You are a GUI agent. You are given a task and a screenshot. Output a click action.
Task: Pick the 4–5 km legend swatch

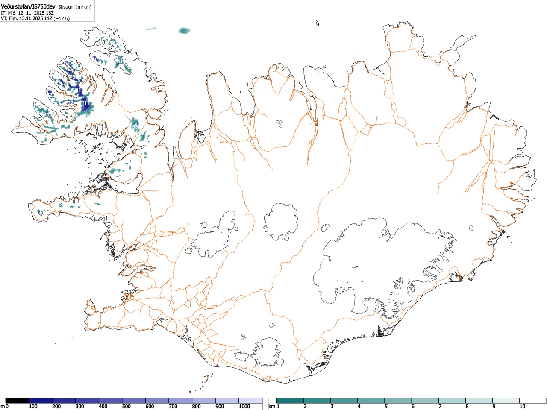coord(371,401)
